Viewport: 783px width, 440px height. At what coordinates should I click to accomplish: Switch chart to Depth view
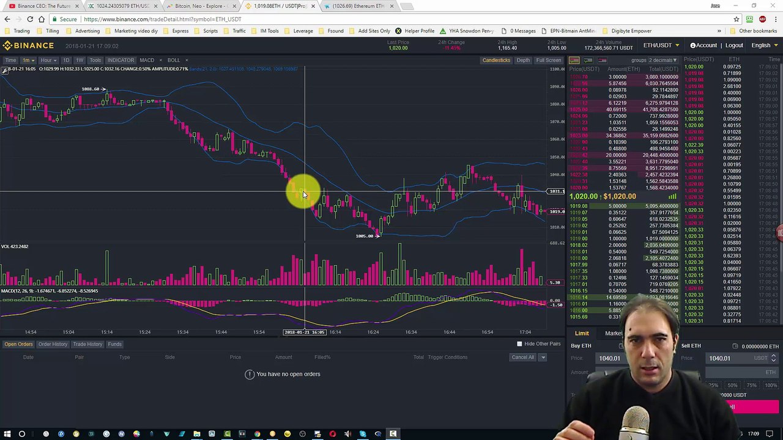point(523,60)
